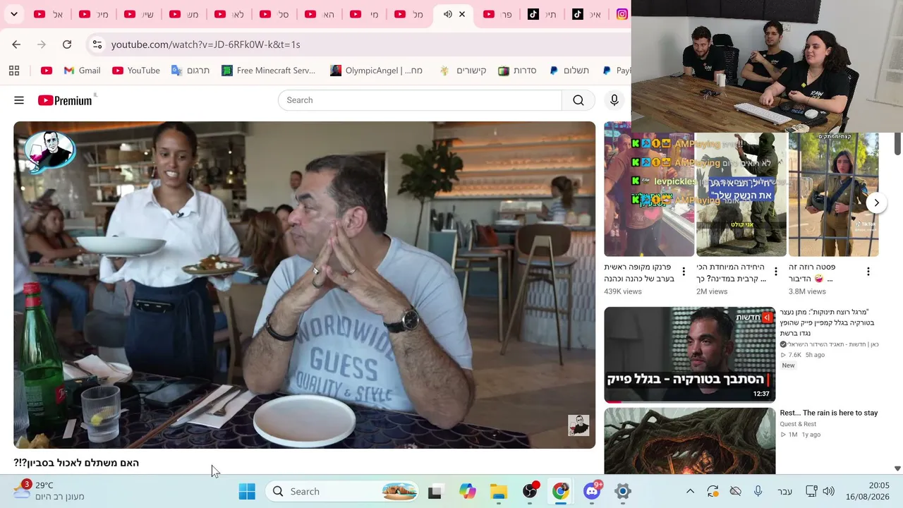Open the Gmail bookmark
Screen dimensions: 903x508
[82, 71]
